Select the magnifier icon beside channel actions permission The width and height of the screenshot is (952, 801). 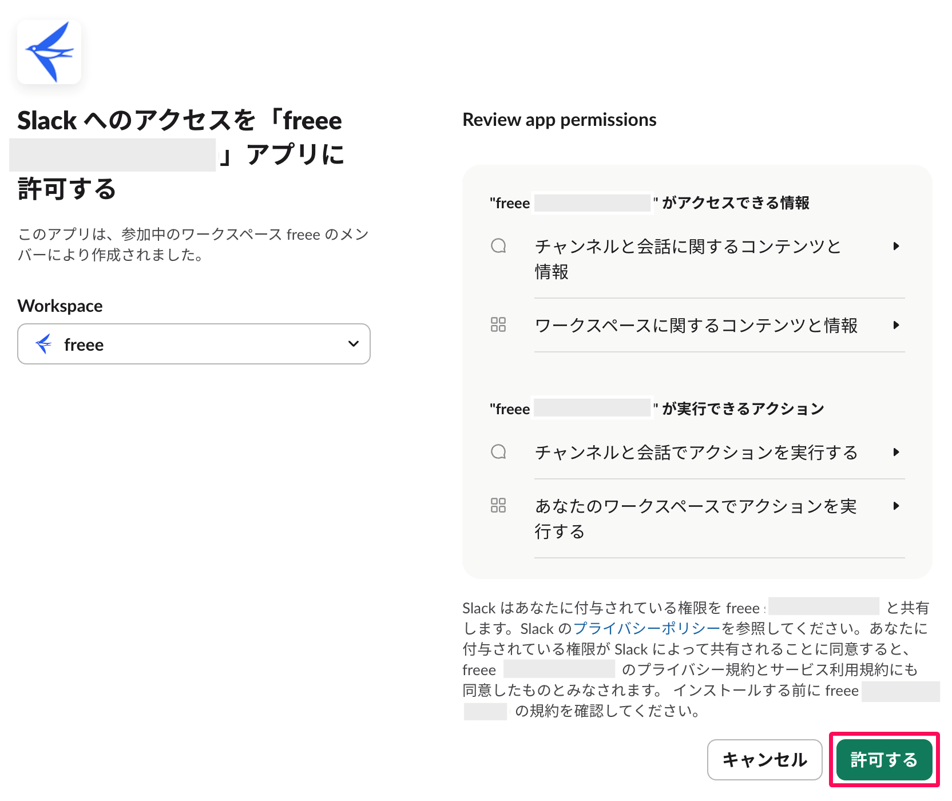498,452
